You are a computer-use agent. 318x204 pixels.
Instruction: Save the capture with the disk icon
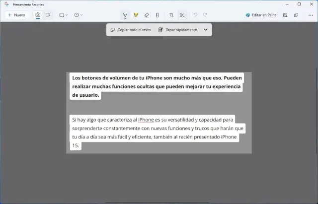[285, 15]
